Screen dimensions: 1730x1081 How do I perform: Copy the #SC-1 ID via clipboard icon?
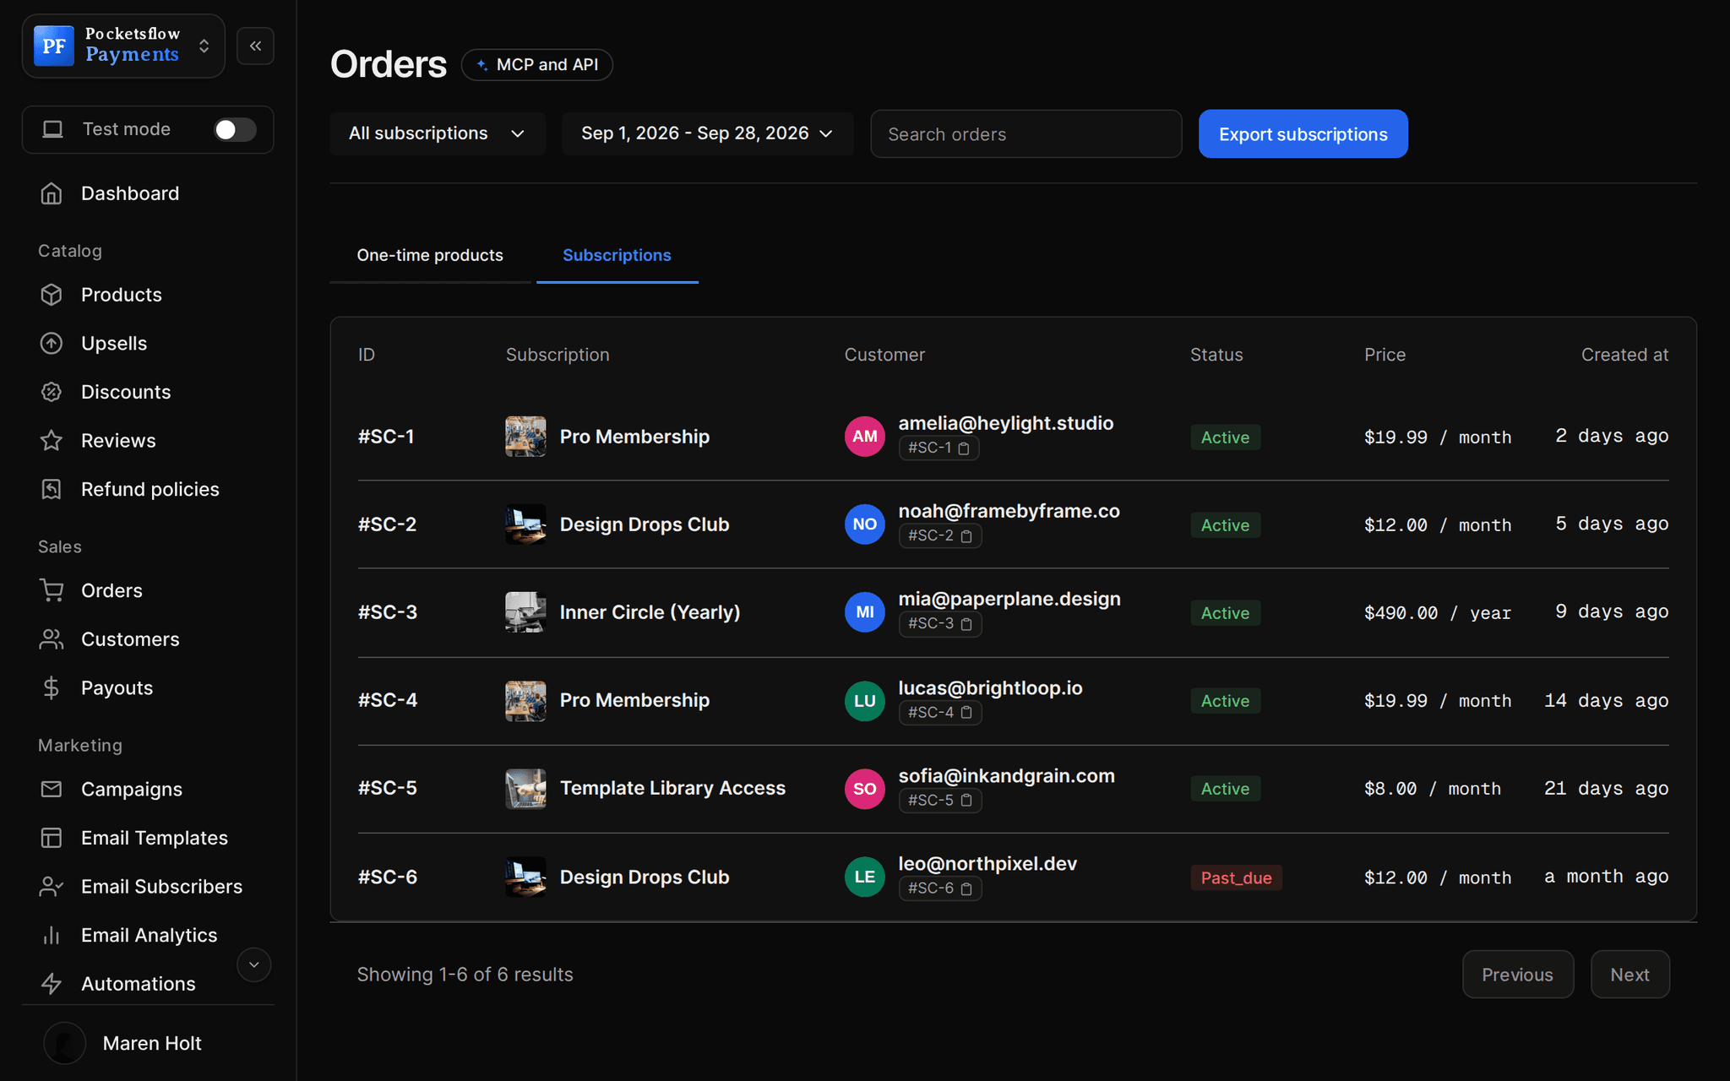(x=964, y=448)
